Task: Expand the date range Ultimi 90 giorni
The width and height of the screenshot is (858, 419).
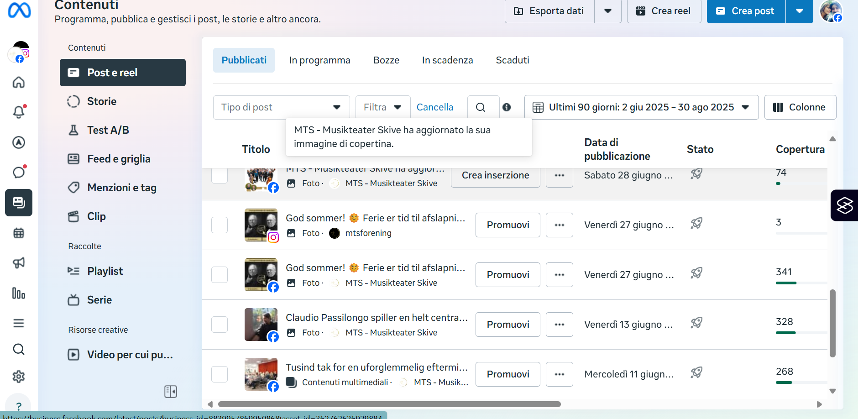Action: click(x=642, y=107)
